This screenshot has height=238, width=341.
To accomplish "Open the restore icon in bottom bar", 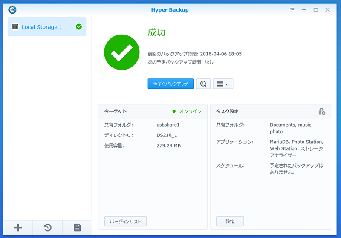I will (x=48, y=228).
